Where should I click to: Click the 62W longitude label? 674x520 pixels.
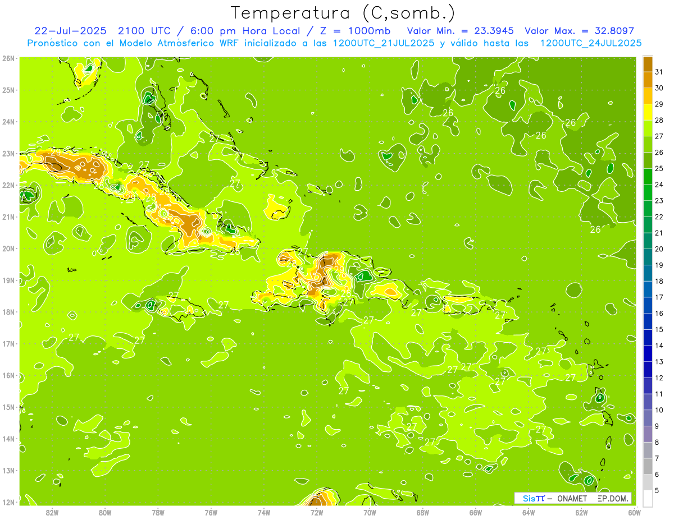coord(581,513)
